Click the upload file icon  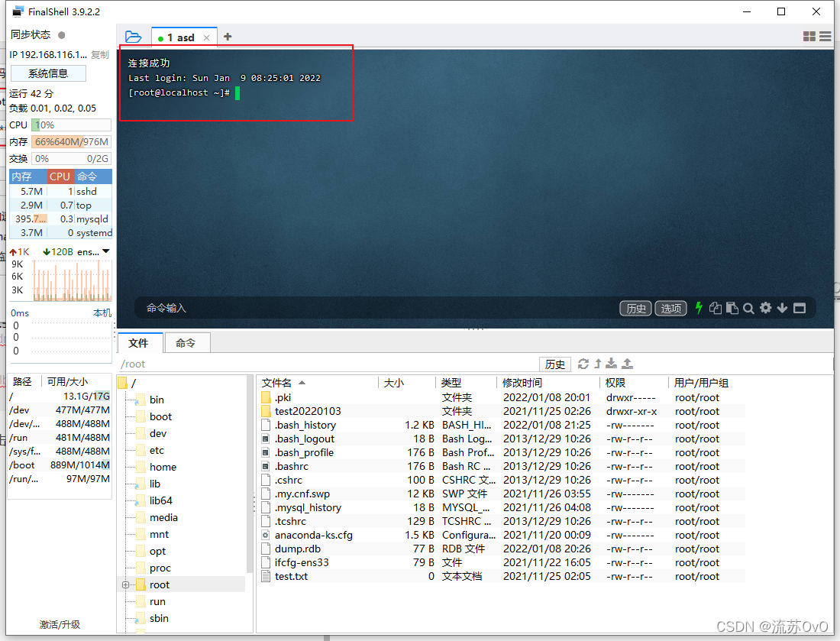[627, 364]
